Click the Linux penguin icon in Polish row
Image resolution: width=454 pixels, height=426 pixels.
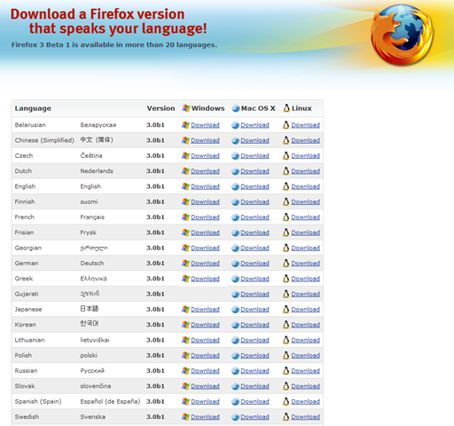(286, 355)
